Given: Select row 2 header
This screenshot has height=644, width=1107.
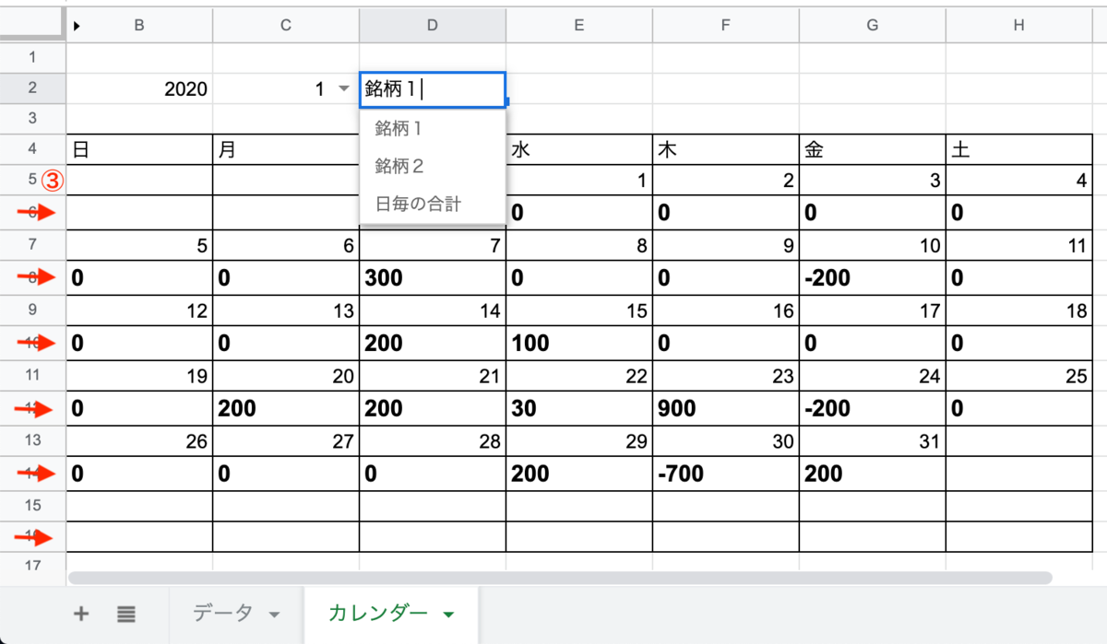Looking at the screenshot, I should (x=33, y=89).
